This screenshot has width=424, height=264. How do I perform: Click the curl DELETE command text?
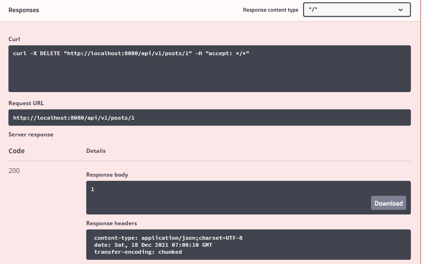click(x=131, y=53)
